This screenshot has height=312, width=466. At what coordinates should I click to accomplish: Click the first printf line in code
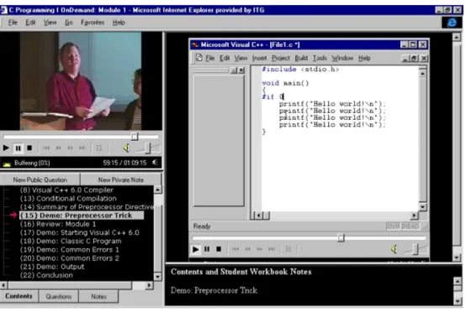(332, 104)
